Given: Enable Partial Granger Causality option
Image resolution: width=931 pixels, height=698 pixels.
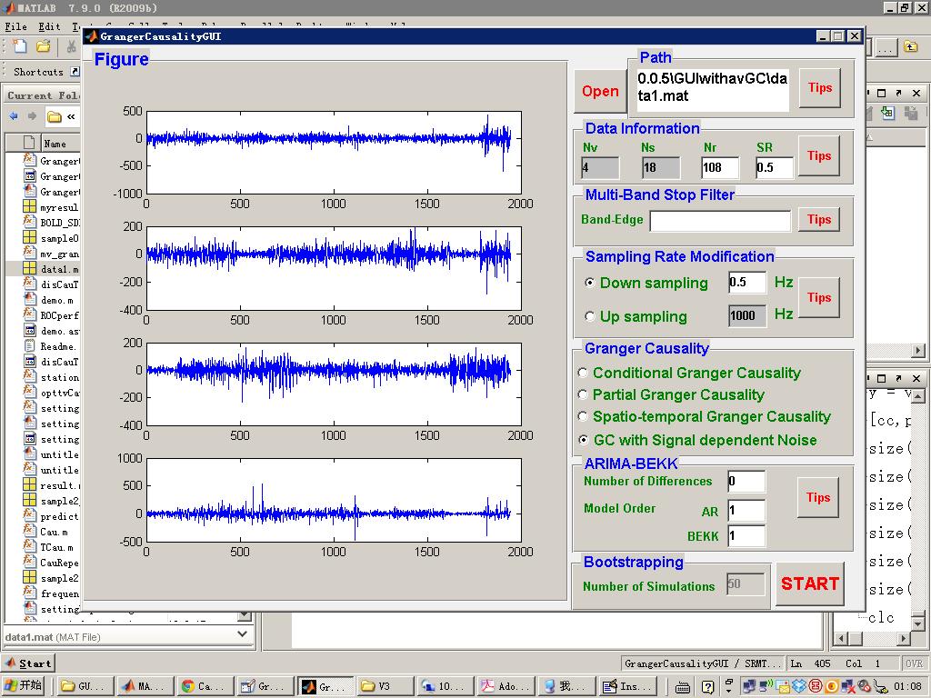Looking at the screenshot, I should 584,394.
